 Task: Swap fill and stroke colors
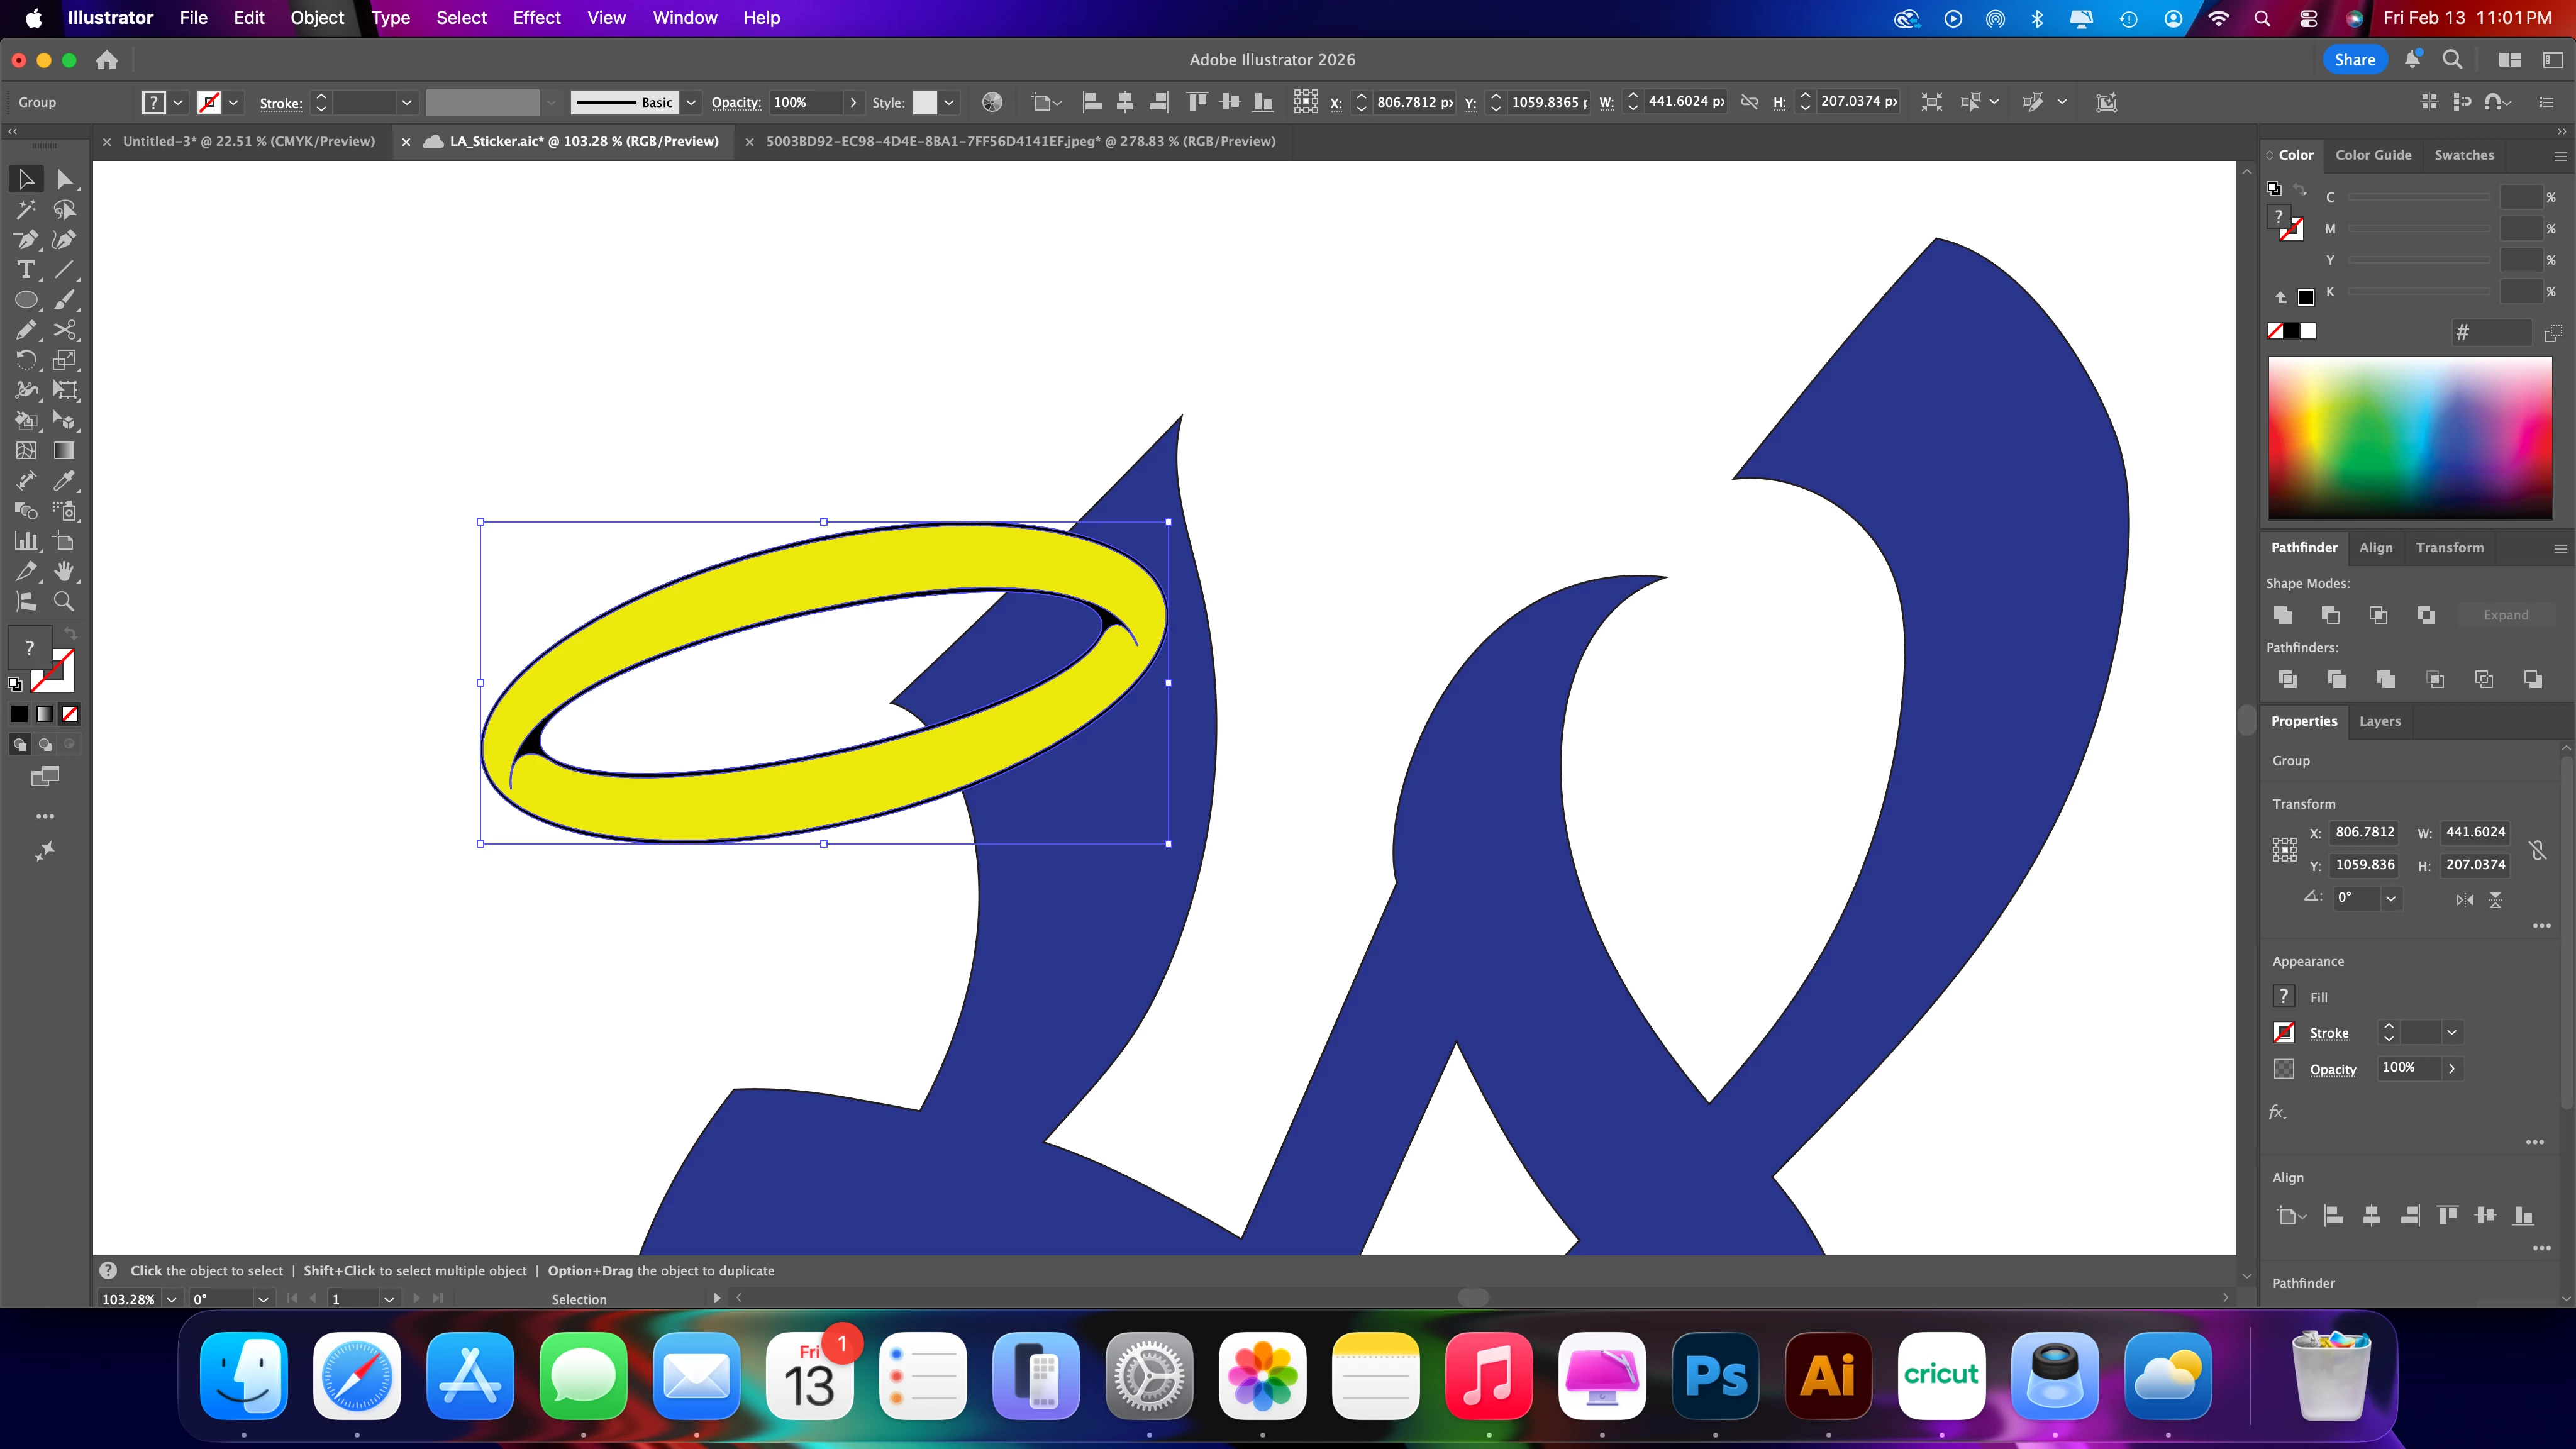tap(70, 634)
